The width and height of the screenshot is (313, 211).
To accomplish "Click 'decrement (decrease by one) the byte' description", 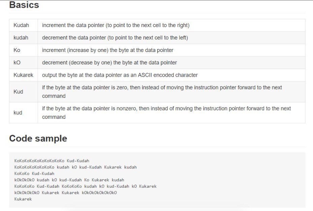I will click(109, 62).
